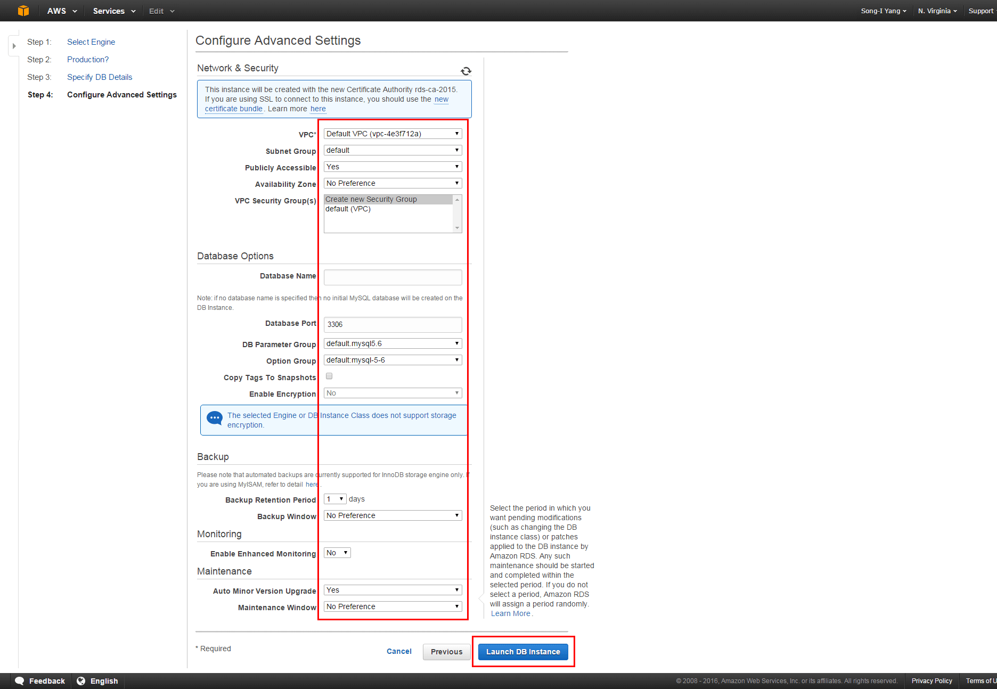Click the Previous button

[x=446, y=652]
